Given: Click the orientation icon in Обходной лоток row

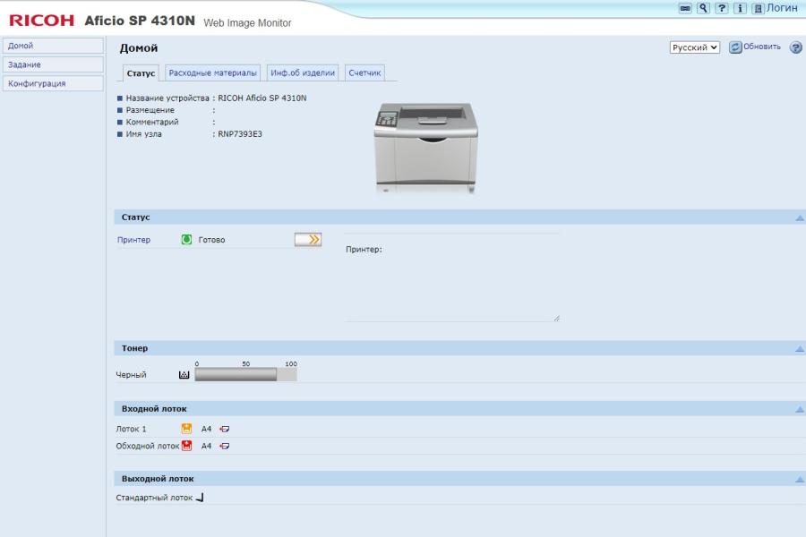Looking at the screenshot, I should [225, 446].
